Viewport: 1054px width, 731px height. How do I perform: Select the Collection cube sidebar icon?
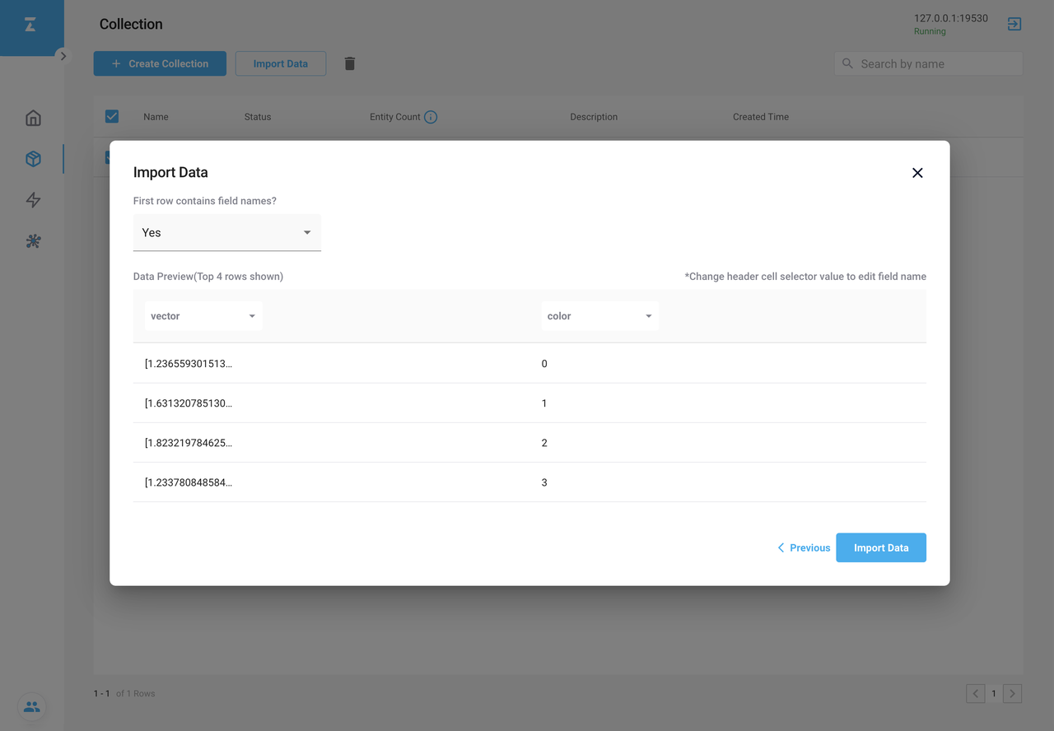pos(33,159)
